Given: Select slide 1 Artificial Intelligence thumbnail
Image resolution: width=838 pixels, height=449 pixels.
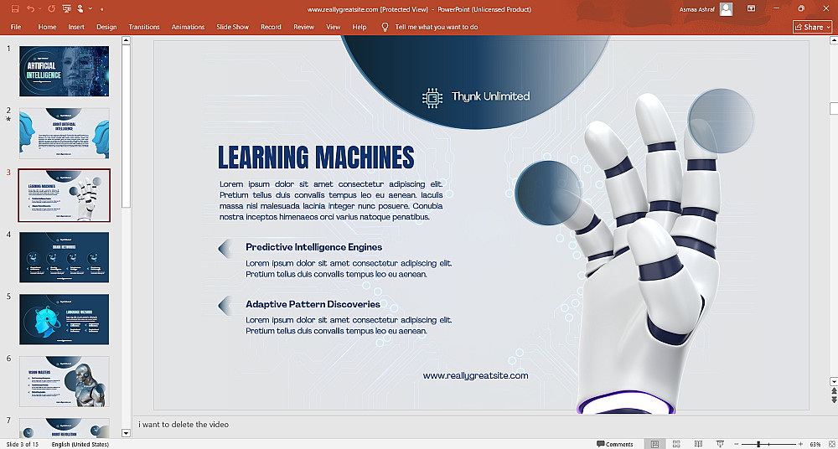Looking at the screenshot, I should click(x=65, y=71).
